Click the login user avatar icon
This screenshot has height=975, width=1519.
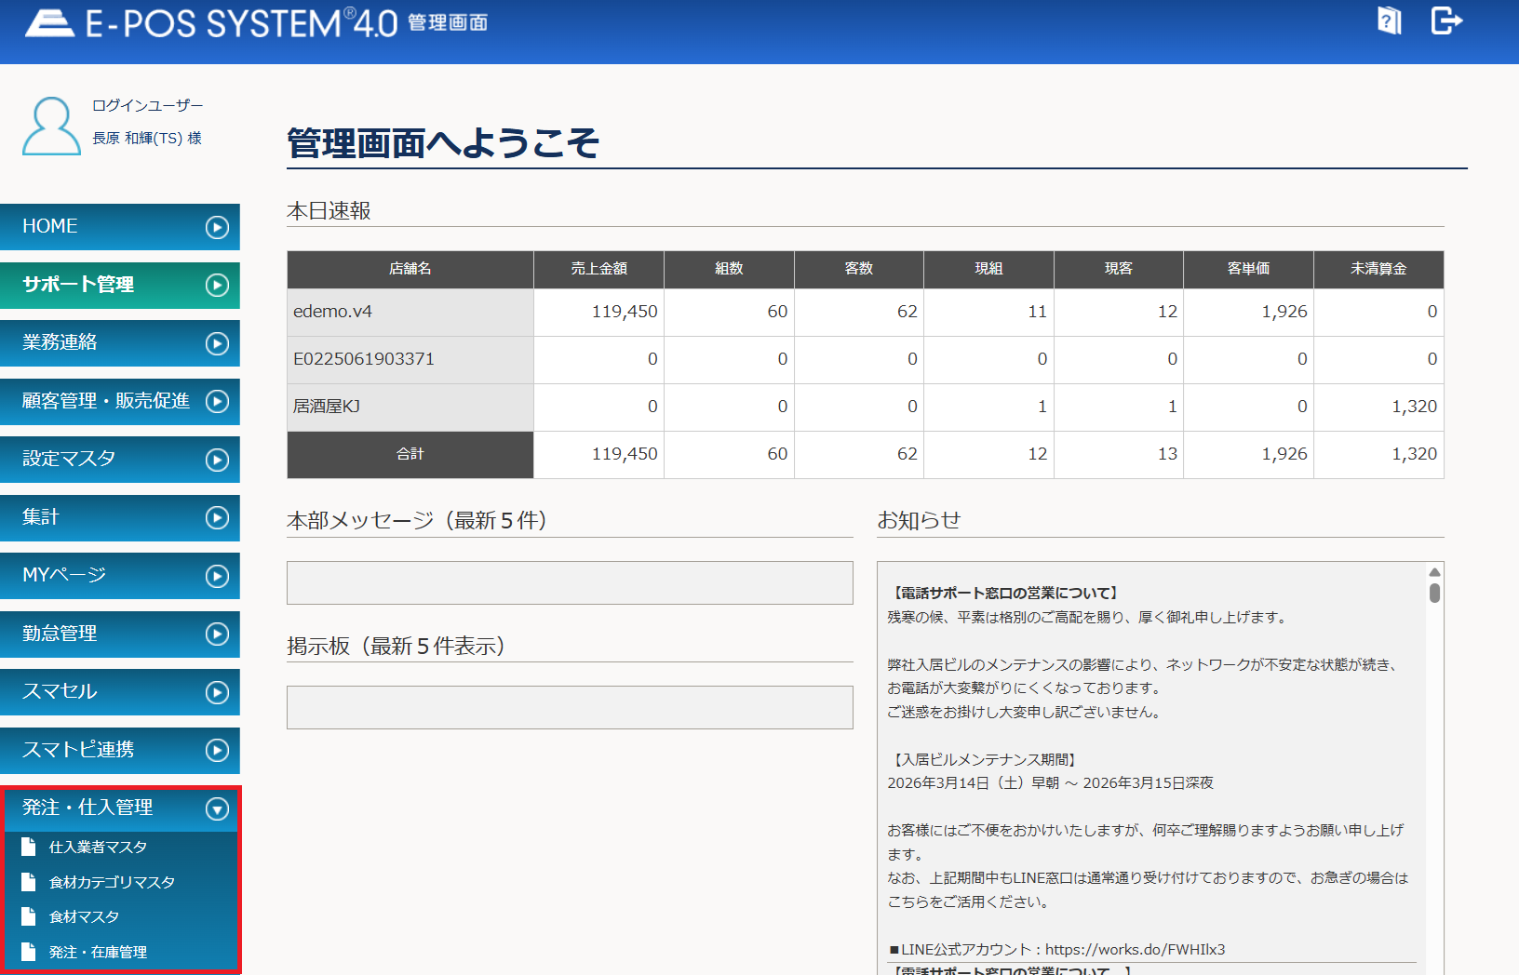coord(51,126)
